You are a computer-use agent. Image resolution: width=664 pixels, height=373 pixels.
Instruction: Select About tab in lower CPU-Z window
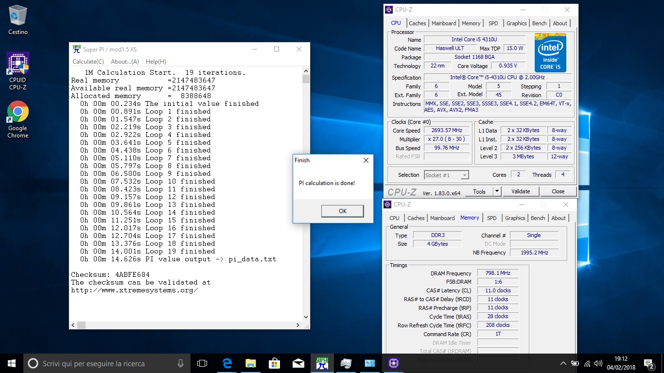(559, 218)
